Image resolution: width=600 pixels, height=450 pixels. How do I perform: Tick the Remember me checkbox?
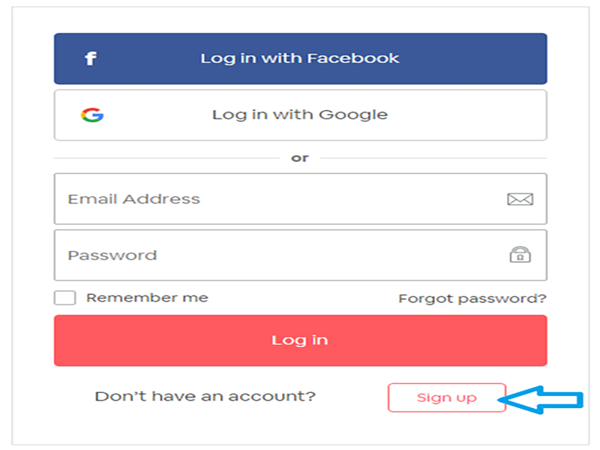pyautogui.click(x=65, y=298)
